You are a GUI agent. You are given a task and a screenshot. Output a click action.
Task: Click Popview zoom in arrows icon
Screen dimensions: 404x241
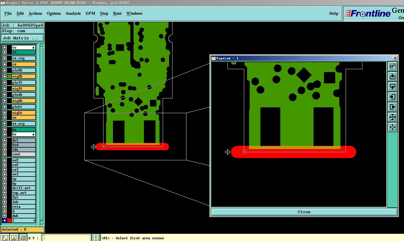(392, 117)
